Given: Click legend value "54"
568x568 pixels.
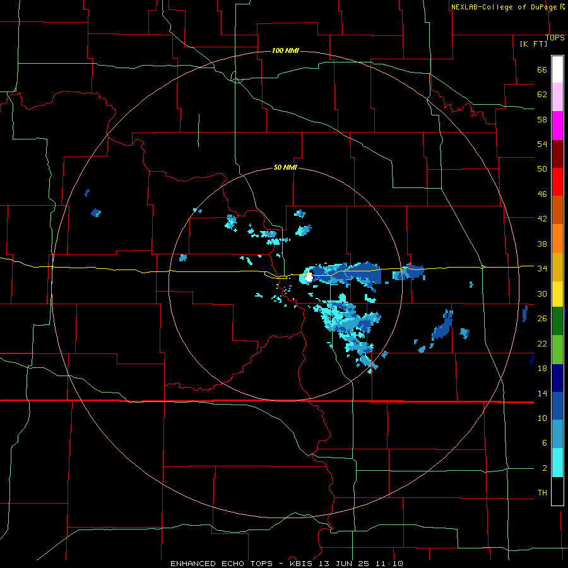Looking at the screenshot, I should coord(542,144).
